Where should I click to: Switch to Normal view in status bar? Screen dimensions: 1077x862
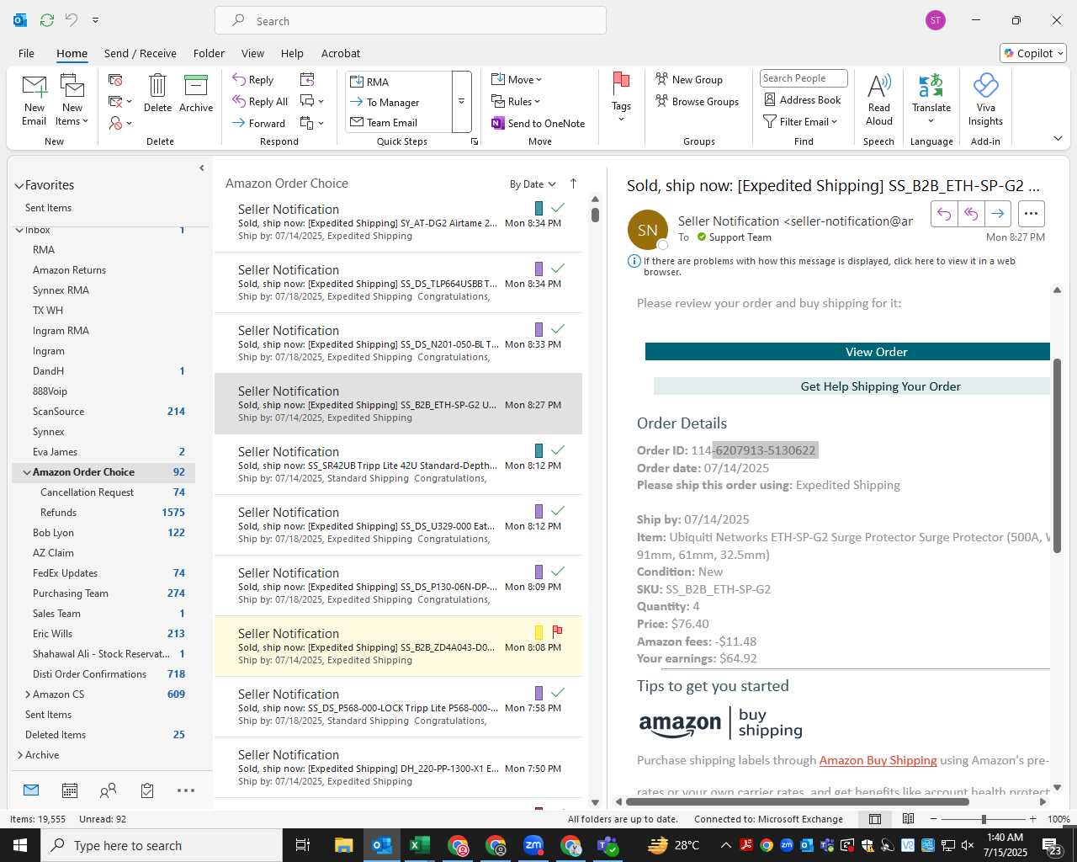point(875,819)
